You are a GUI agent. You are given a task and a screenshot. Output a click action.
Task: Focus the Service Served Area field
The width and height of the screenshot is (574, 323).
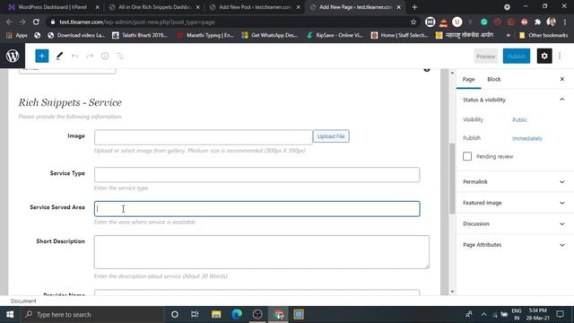[257, 209]
